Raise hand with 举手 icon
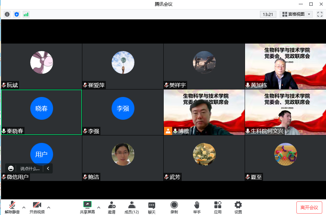326x215 pixels. click(x=197, y=207)
